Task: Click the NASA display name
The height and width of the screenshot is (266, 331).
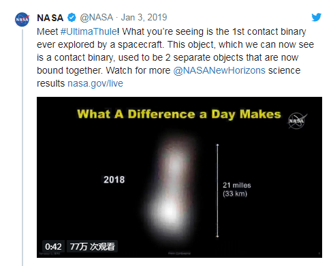Action: tap(50, 18)
